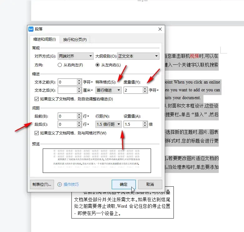244x232 pixels.
Task: Increase 文本之后 value with up stepper
Action: (79, 88)
